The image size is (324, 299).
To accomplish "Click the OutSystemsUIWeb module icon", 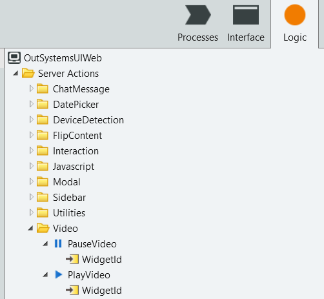I will click(x=14, y=57).
